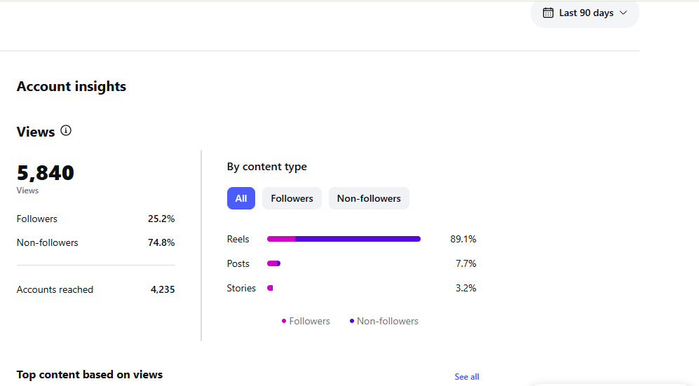Click the Top content based on views heading

pos(90,374)
